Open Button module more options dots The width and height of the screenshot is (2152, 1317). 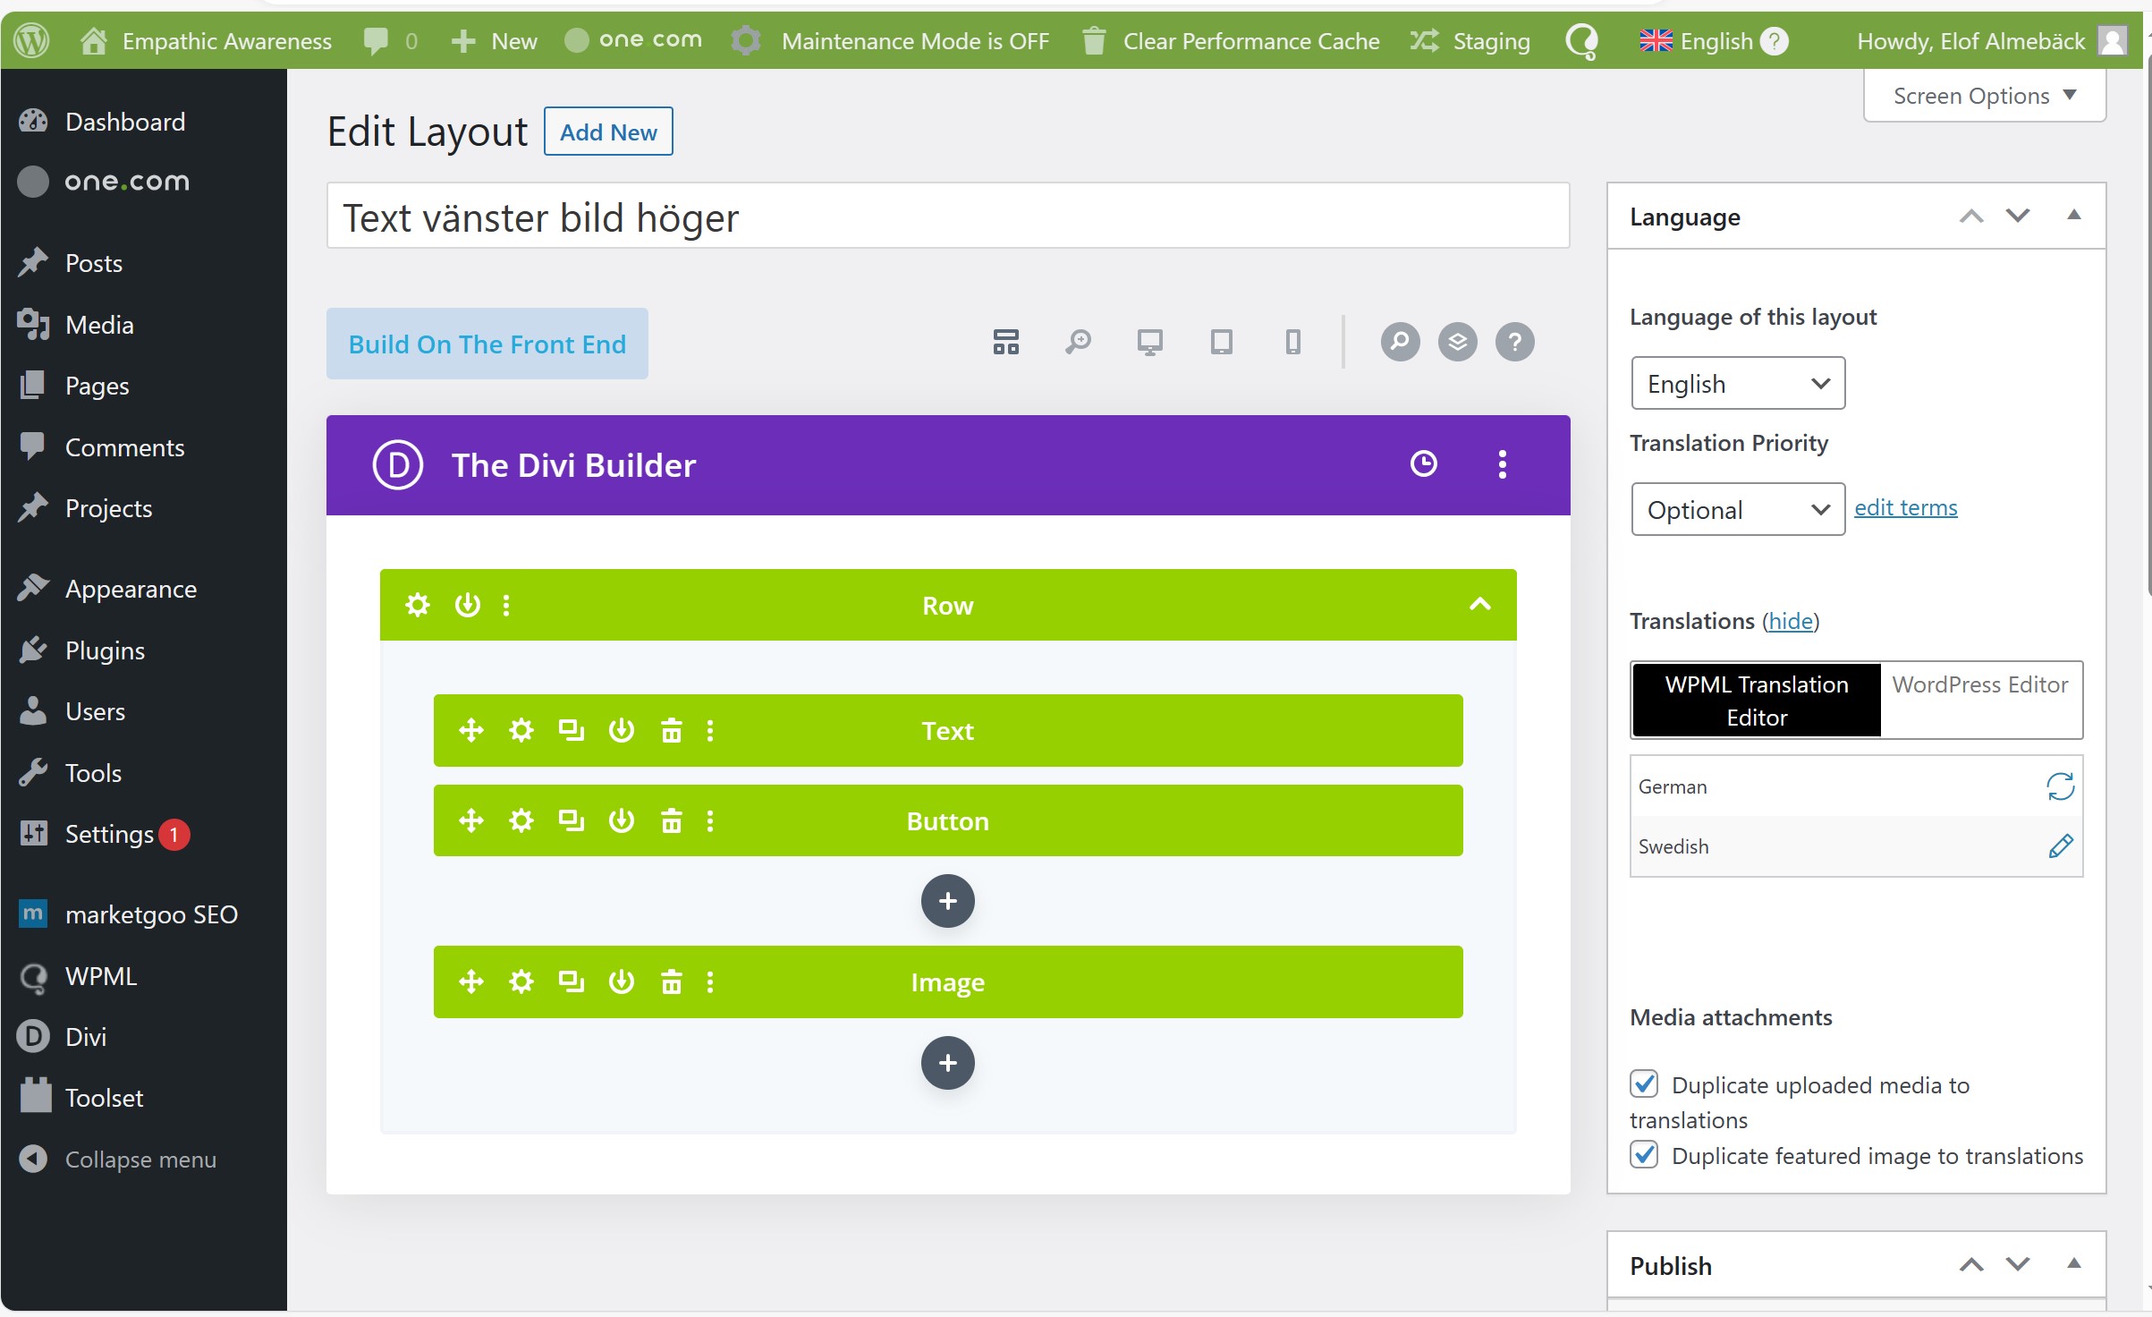click(x=710, y=820)
